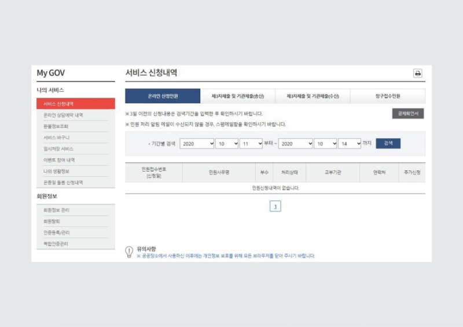Image resolution: width=463 pixels, height=327 pixels.
Task: Open the start year dropdown
Action: click(196, 143)
